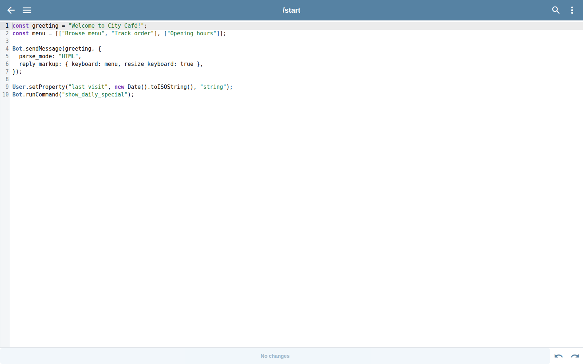Go back using the arrow icon
Image resolution: width=583 pixels, height=364 pixels.
11,10
